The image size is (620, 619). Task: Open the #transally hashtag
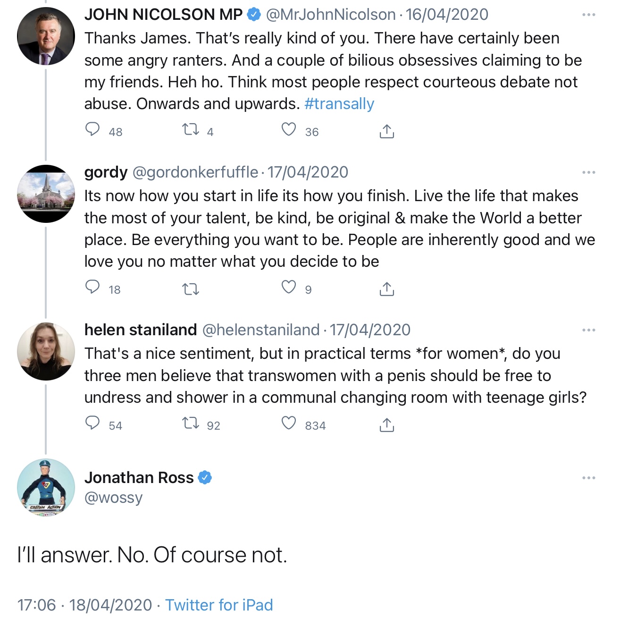[339, 104]
